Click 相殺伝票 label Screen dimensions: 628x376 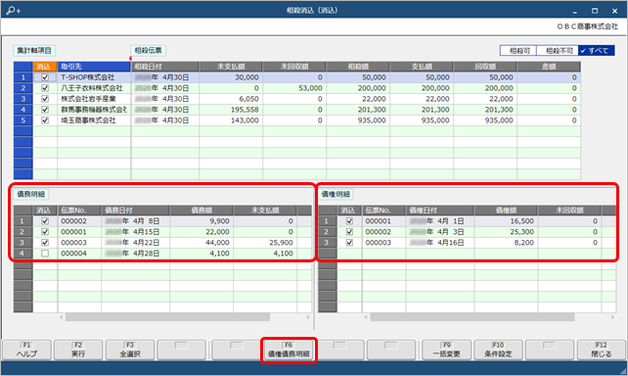[x=148, y=51]
